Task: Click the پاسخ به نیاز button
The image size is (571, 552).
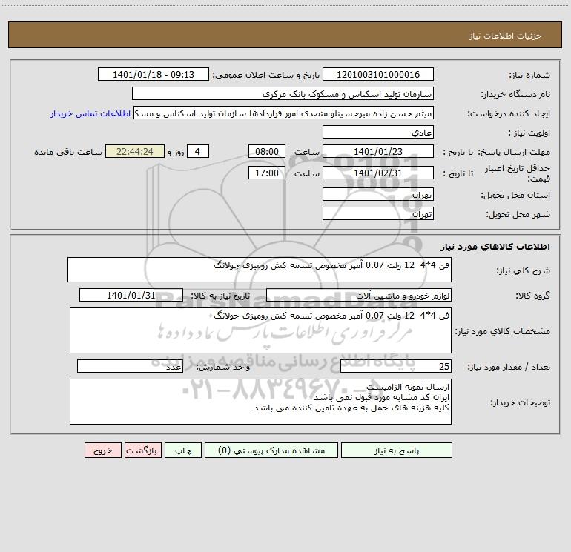Action: (397, 450)
